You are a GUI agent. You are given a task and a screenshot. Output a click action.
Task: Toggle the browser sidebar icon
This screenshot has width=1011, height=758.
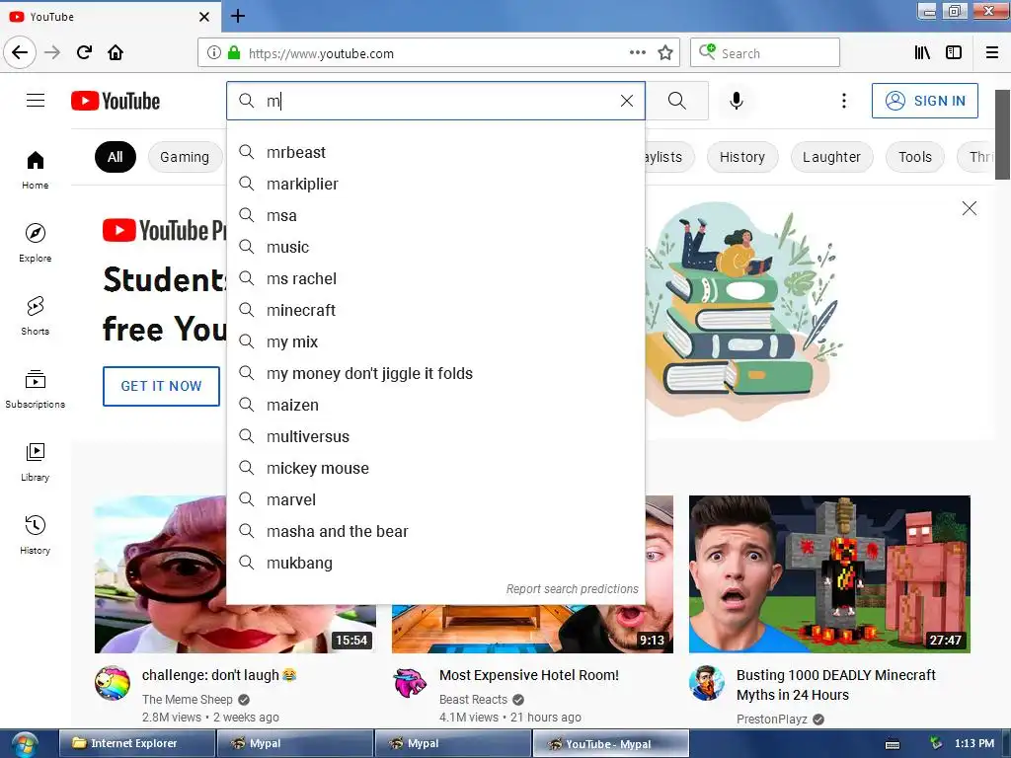click(954, 53)
